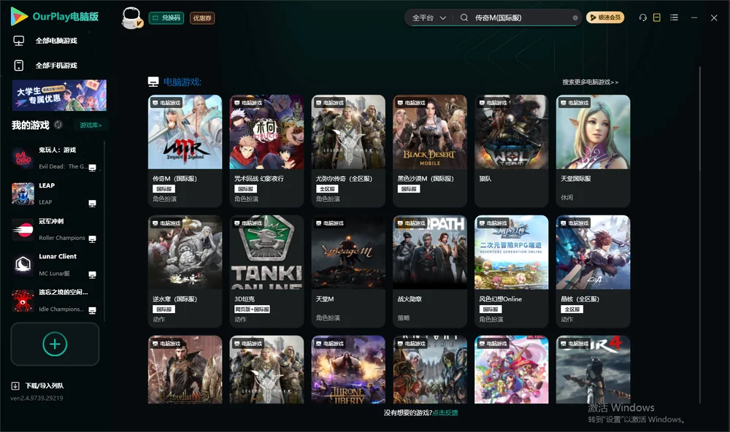
Task: Add a game with the plus button
Action: click(55, 344)
